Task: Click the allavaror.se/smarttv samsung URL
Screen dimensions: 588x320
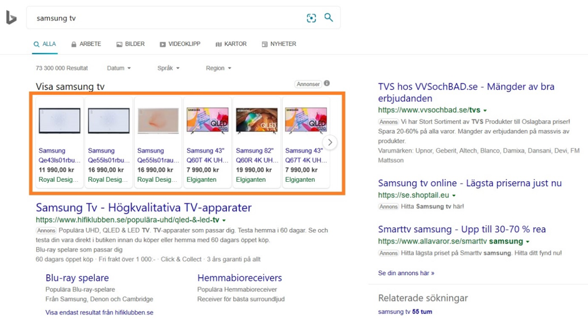Action: click(x=450, y=242)
